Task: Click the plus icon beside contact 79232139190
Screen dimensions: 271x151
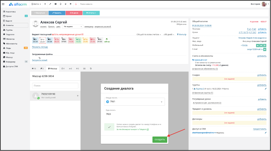Action: coord(78,96)
